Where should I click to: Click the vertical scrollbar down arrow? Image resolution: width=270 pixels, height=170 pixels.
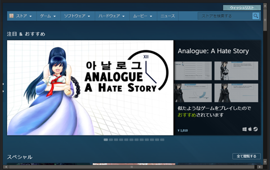coord(265,161)
